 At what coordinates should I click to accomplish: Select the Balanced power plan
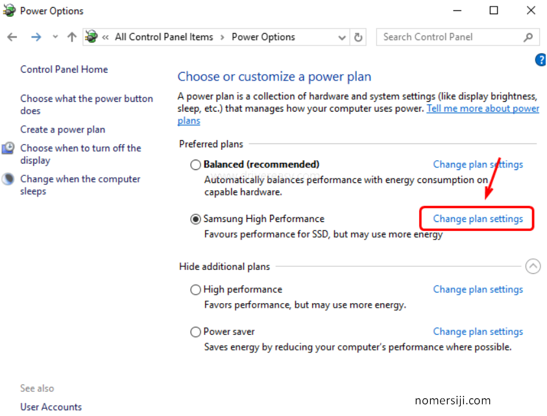pos(195,164)
